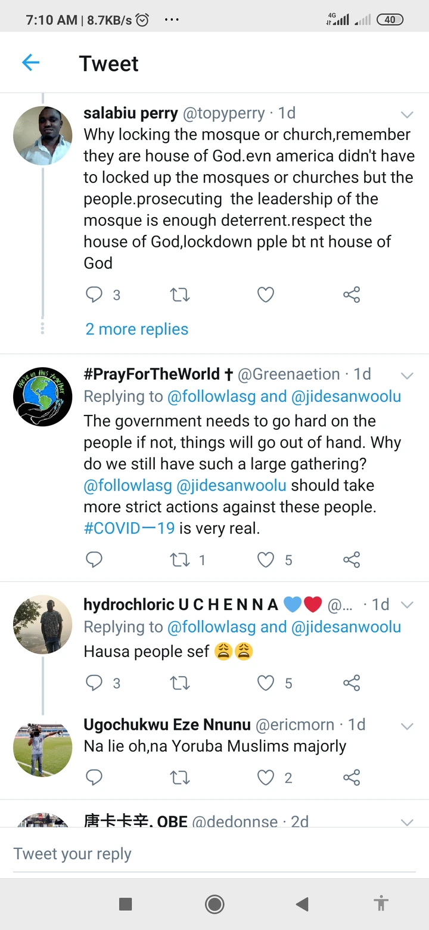Open #PrayForTheWorld globe profile picture

(x=43, y=396)
